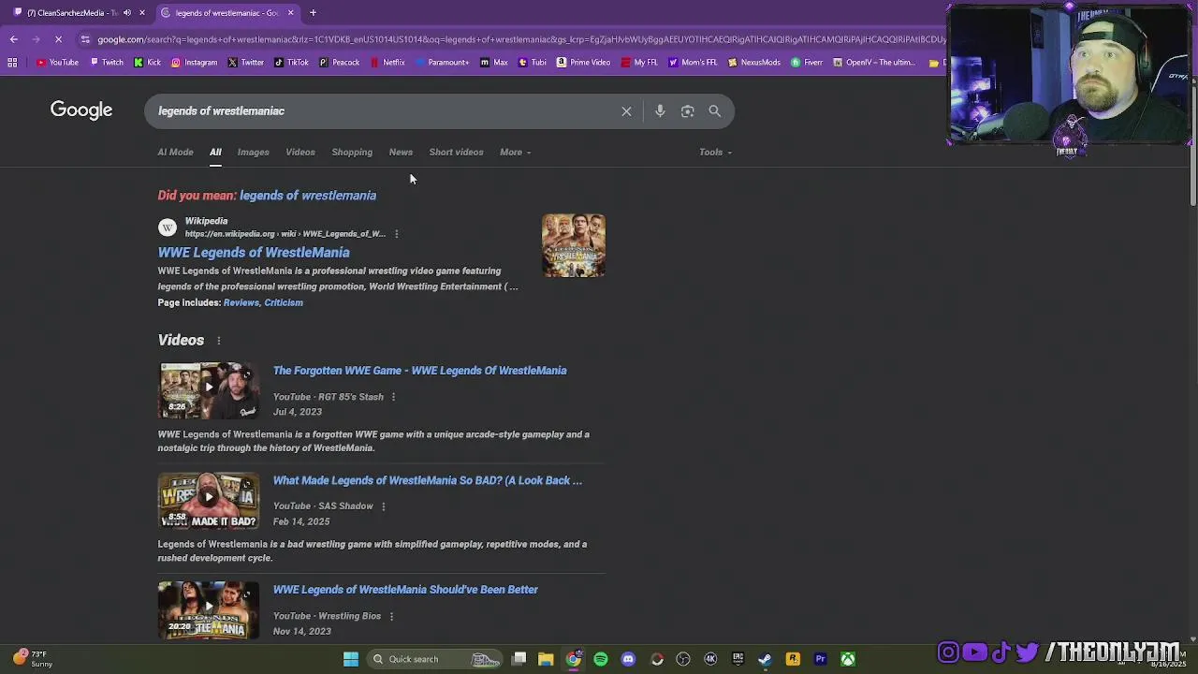The width and height of the screenshot is (1198, 674).
Task: Open 'Should've Been Better' video link
Action: click(405, 590)
